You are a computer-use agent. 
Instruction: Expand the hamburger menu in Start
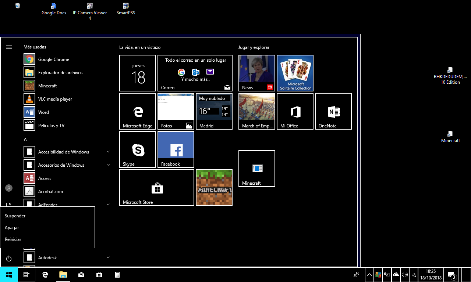[9, 47]
